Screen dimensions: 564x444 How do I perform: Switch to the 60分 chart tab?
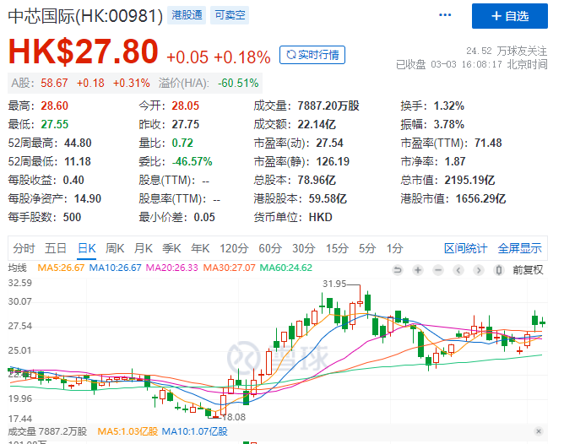point(269,248)
